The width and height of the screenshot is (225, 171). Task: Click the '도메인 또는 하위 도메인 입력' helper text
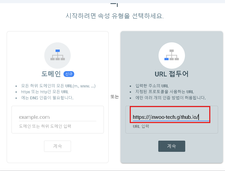[45, 126]
